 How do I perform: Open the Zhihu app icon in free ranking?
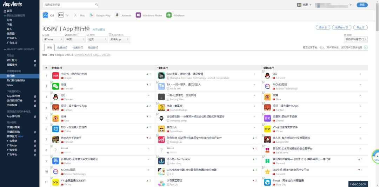pyautogui.click(x=55, y=129)
